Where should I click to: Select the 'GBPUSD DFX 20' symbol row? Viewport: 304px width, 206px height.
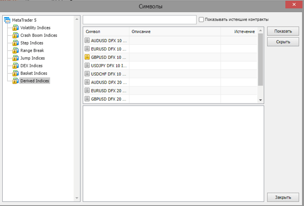(170, 99)
